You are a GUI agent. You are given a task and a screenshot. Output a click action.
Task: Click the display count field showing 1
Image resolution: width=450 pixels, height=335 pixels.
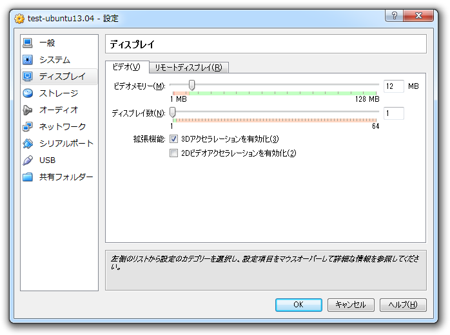pyautogui.click(x=394, y=113)
